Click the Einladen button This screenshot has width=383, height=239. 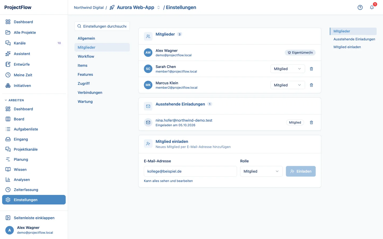301,171
